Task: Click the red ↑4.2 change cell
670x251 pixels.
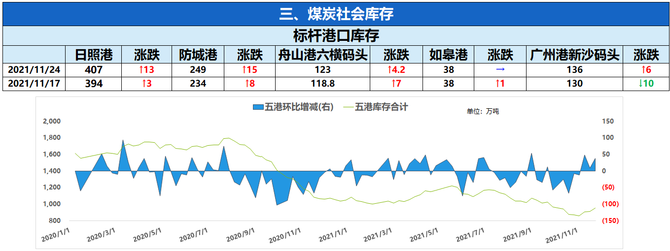Action: pos(396,70)
